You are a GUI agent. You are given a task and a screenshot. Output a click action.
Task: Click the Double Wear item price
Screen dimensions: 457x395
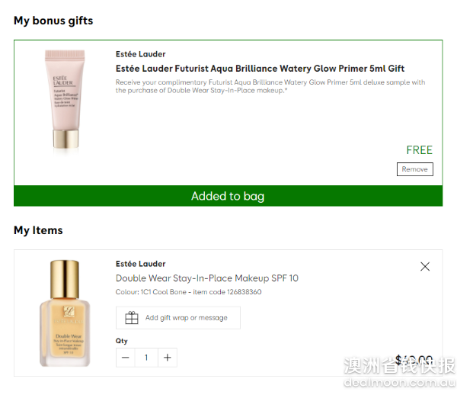(414, 359)
